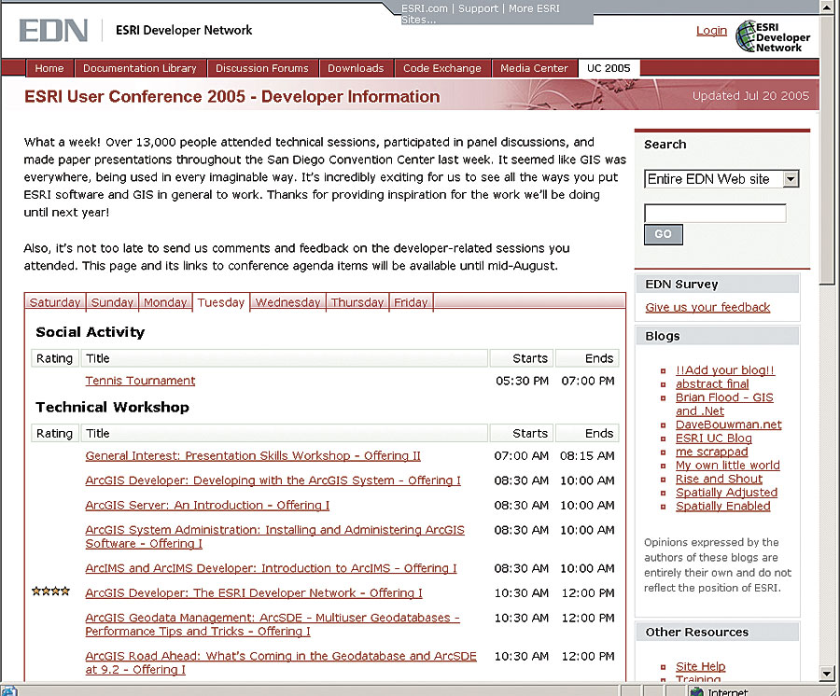Viewport: 840px width, 696px height.
Task: Open Developing with the ArcGIS System link
Action: [273, 480]
